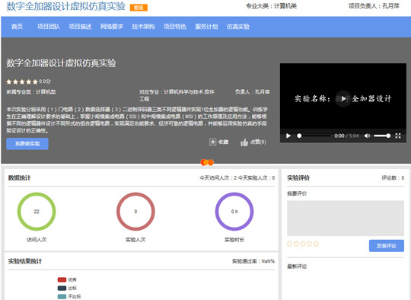
Task: Click the 评论数：0 counter text
Action: click(393, 178)
